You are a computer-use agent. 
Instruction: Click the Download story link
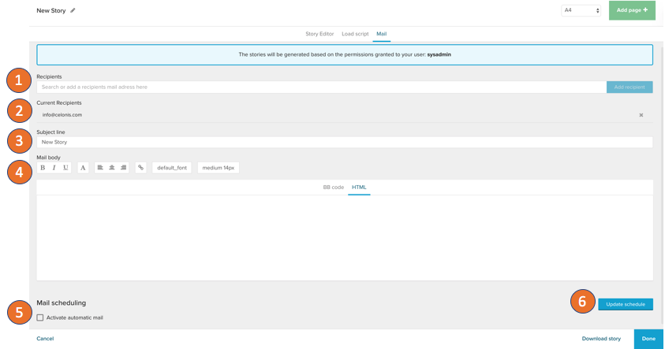pyautogui.click(x=601, y=339)
